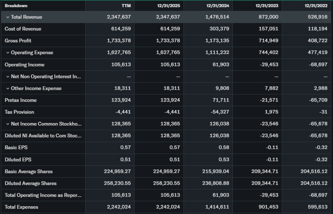Expand the Total Revenue row chevron

[x=8, y=17]
